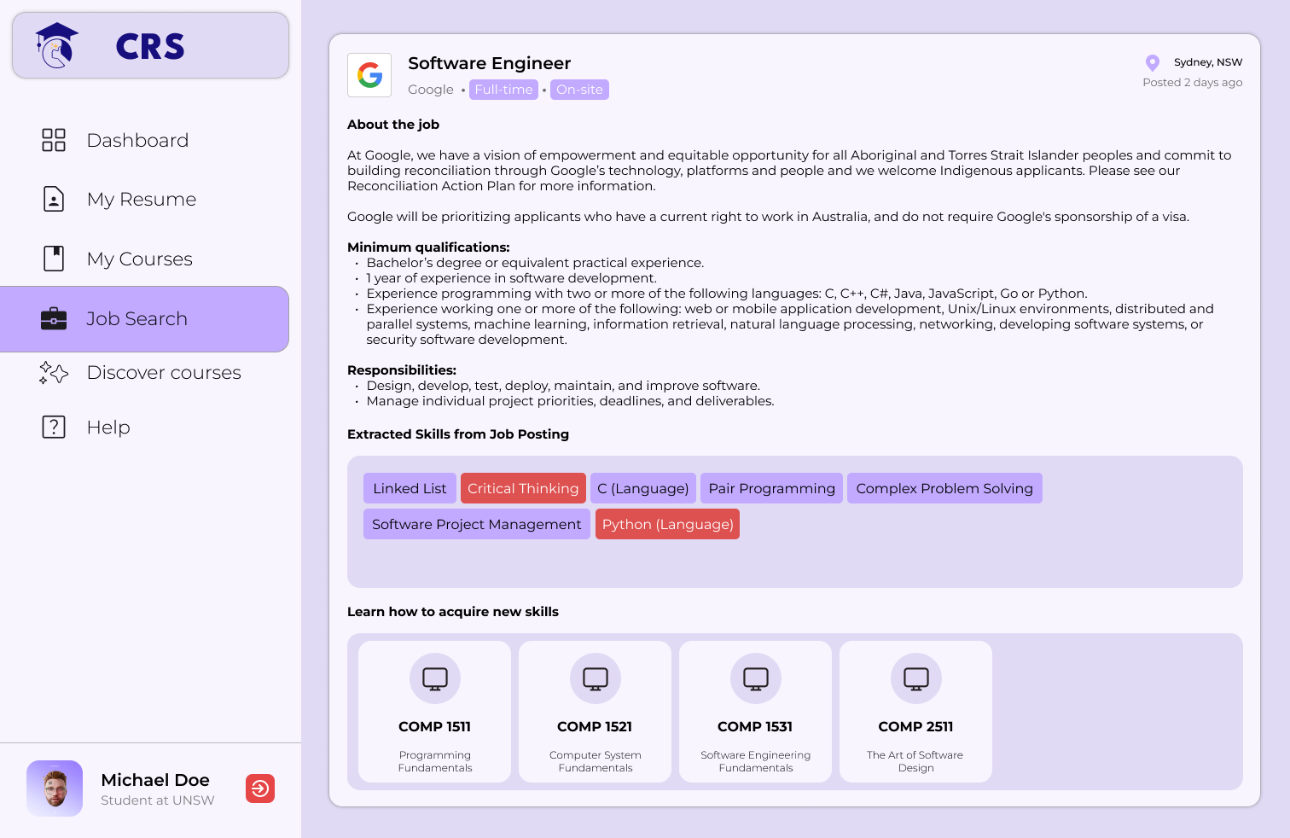Image resolution: width=1290 pixels, height=838 pixels.
Task: Open the Discover courses menu item
Action: click(x=164, y=373)
